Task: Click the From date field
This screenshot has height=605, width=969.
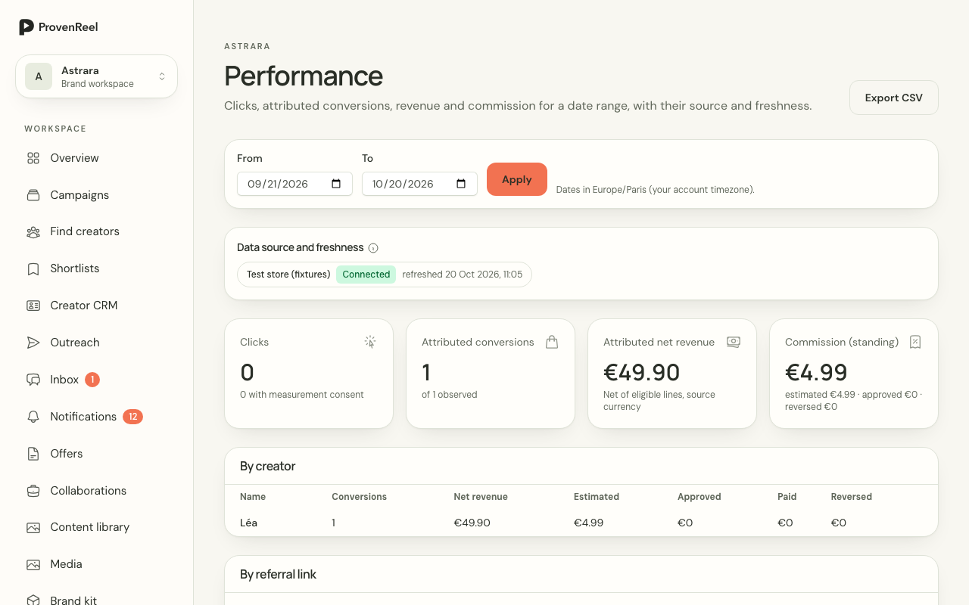Action: click(294, 184)
